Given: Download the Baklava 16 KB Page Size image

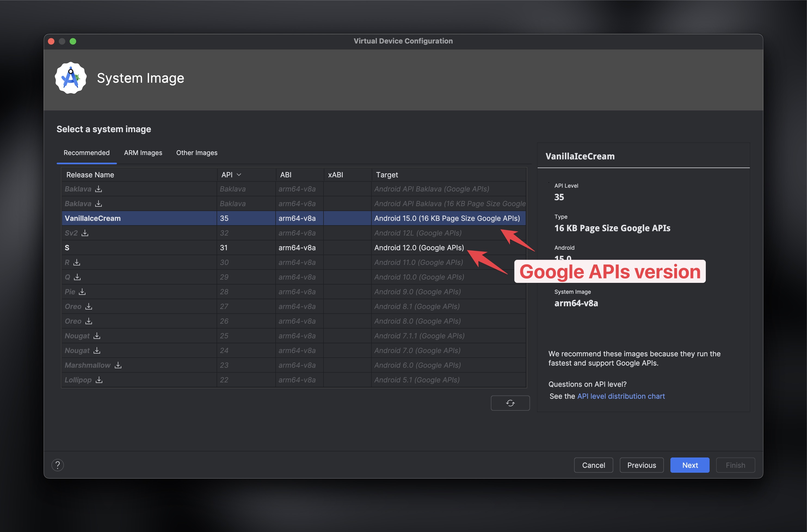Looking at the screenshot, I should (98, 203).
